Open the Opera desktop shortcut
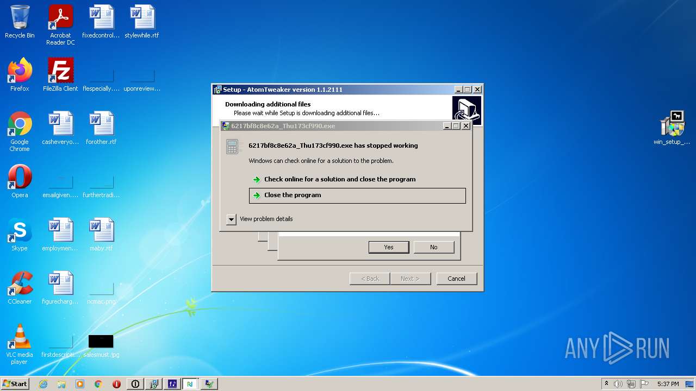This screenshot has height=391, width=696. pos(20,181)
